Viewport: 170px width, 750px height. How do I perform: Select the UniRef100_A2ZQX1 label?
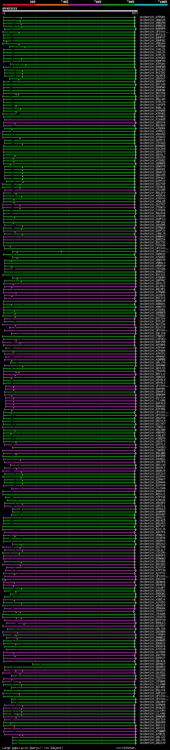152,295
